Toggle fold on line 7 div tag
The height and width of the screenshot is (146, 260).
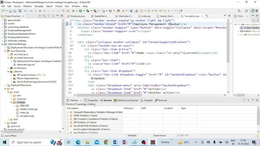[73, 42]
